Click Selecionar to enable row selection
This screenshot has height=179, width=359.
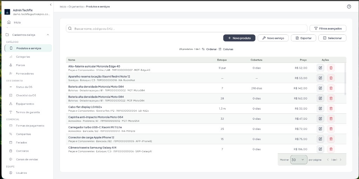pyautogui.click(x=332, y=38)
